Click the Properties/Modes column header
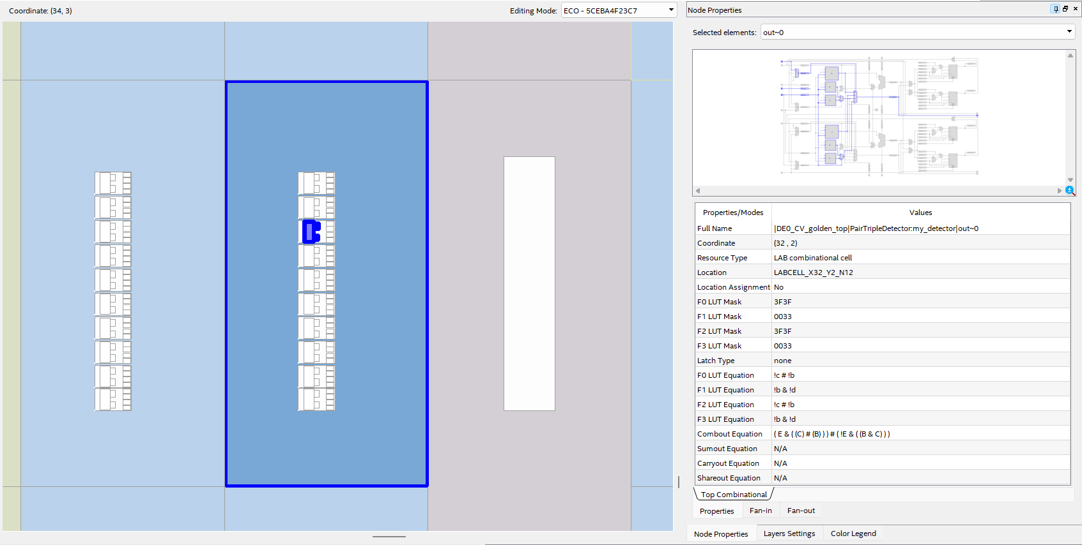This screenshot has width=1082, height=545. pos(733,213)
